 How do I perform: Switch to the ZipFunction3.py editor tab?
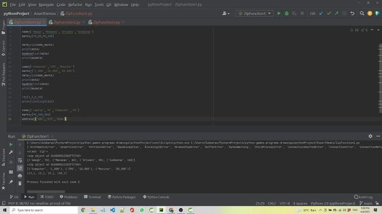click(106, 23)
